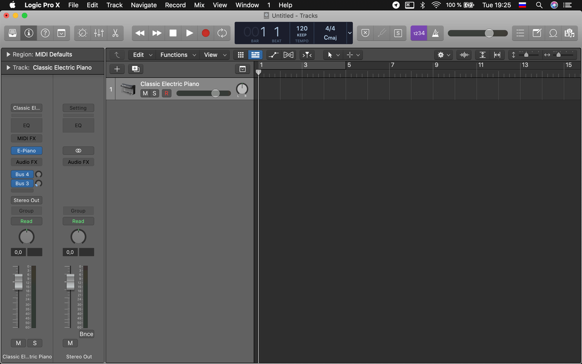Open the List Editors icon

pyautogui.click(x=520, y=33)
